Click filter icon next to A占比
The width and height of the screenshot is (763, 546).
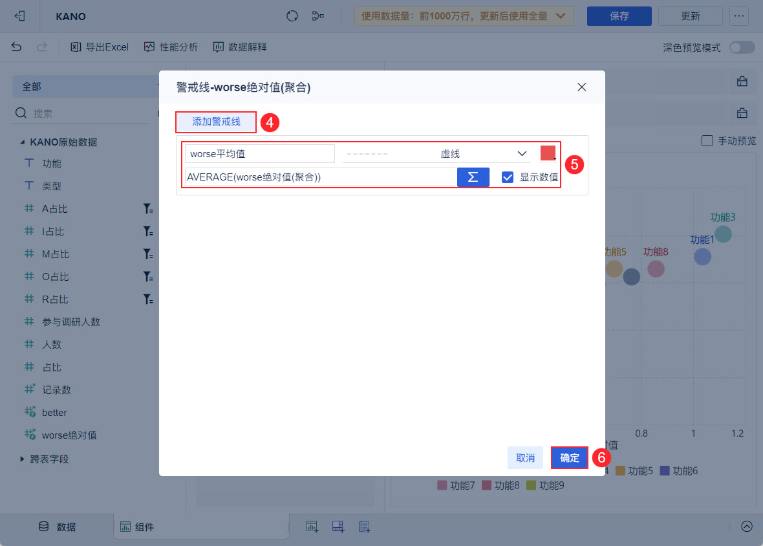(148, 209)
